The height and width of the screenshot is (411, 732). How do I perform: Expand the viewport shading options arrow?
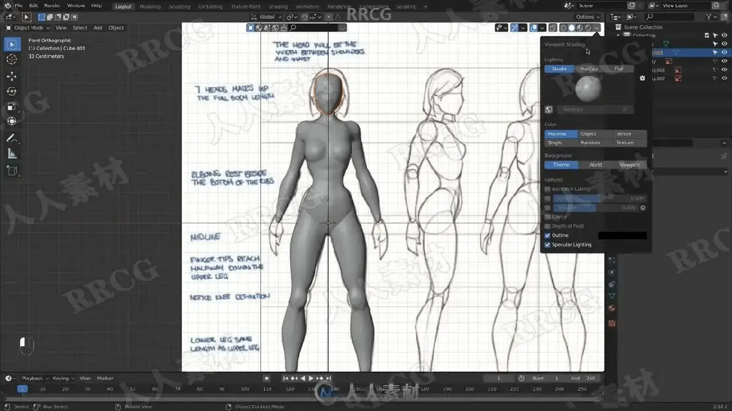coord(597,27)
